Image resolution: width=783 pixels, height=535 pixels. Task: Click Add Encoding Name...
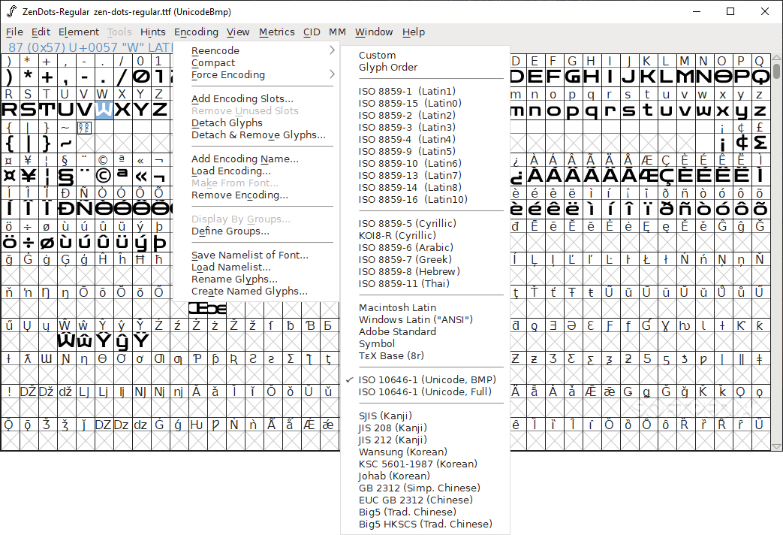245,159
